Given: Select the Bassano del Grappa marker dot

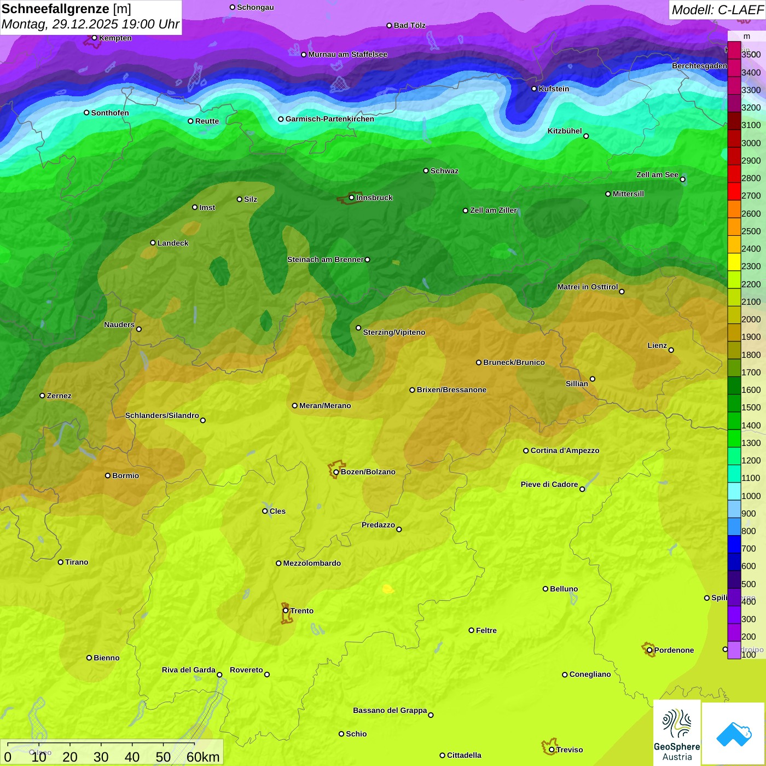Looking at the screenshot, I should 431,715.
